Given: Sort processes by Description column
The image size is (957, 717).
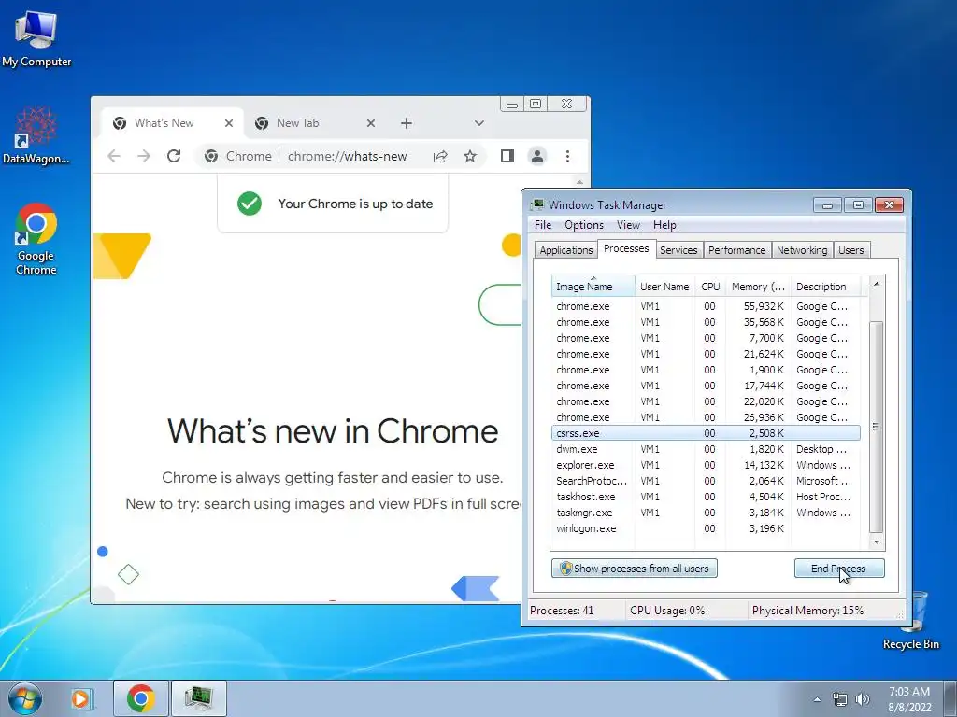Looking at the screenshot, I should pos(826,287).
